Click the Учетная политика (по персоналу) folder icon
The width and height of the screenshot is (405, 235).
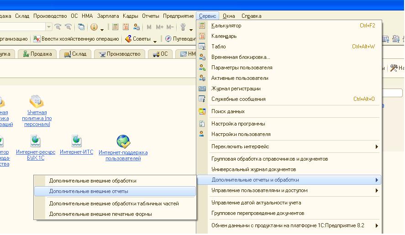pyautogui.click(x=37, y=101)
